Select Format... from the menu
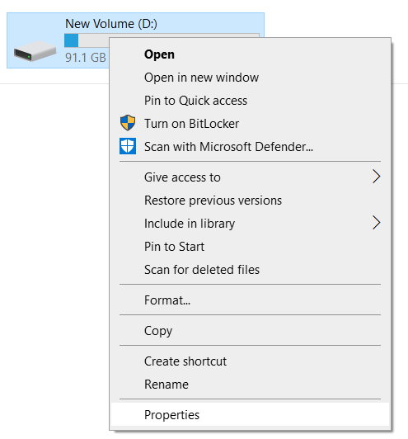This screenshot has width=408, height=439. (x=250, y=300)
